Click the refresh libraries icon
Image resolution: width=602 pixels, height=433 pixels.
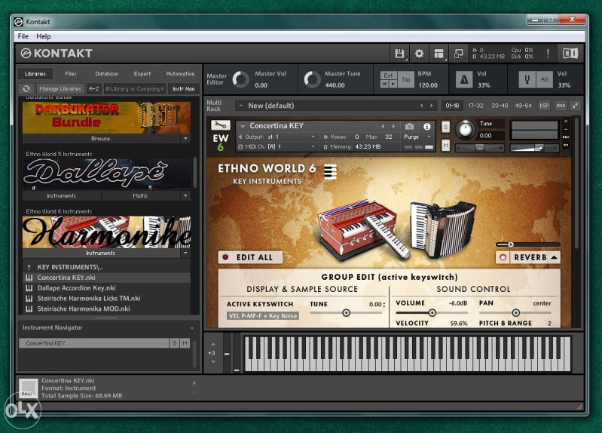click(x=26, y=89)
